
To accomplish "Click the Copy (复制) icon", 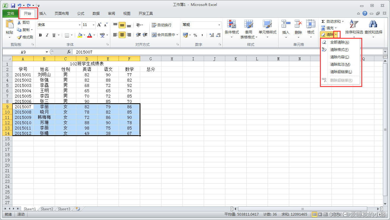I will 20,30.
